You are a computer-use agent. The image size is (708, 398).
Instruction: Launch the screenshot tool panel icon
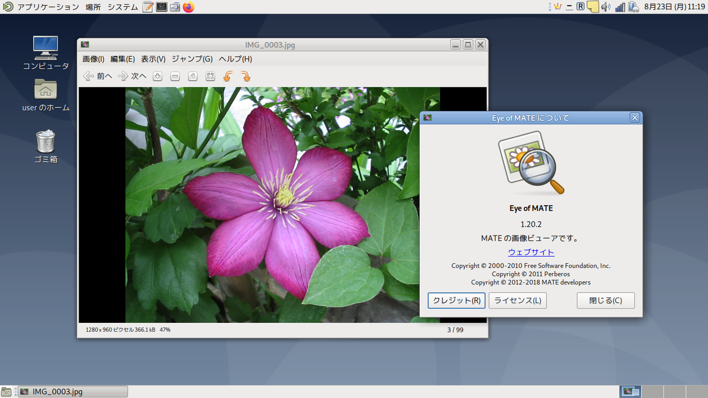pyautogui.click(x=175, y=7)
